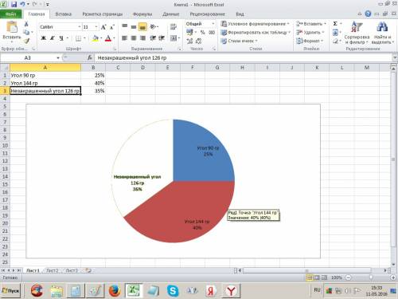Click Найти и выделить binoculars button
Screen dimensions: 398x299
(x=382, y=33)
